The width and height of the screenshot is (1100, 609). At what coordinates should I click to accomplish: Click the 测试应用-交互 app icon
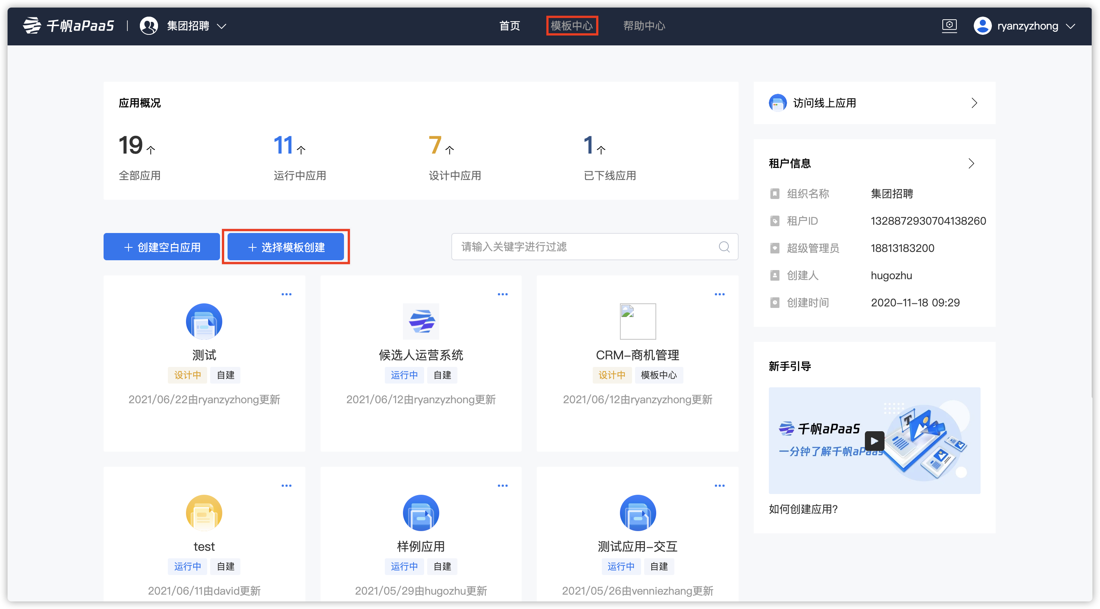coord(638,513)
